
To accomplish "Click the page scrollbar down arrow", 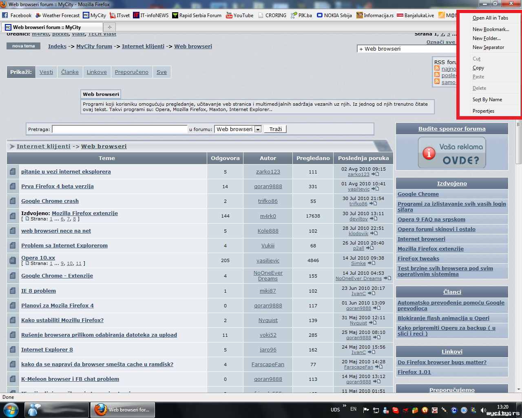I will pos(519,389).
